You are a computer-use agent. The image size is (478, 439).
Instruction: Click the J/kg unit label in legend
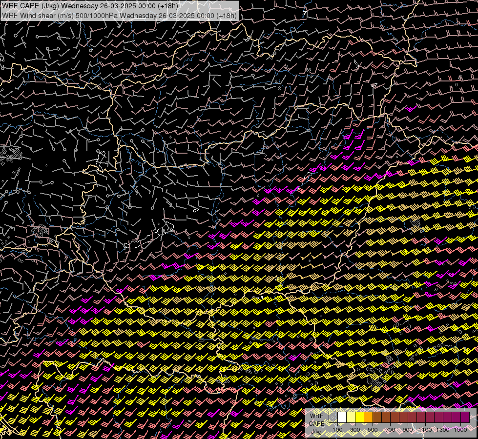pos(316,432)
